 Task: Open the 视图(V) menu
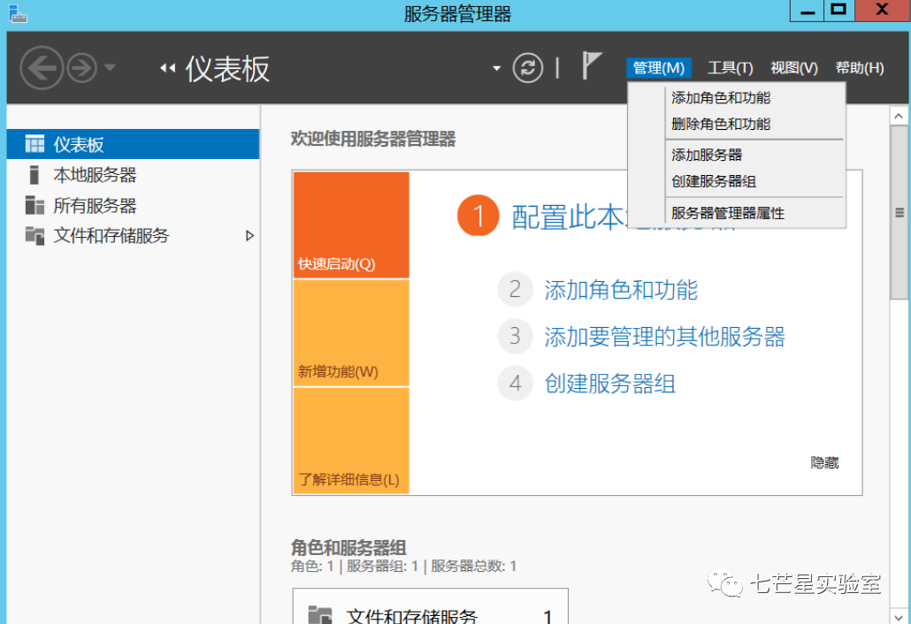click(x=793, y=68)
